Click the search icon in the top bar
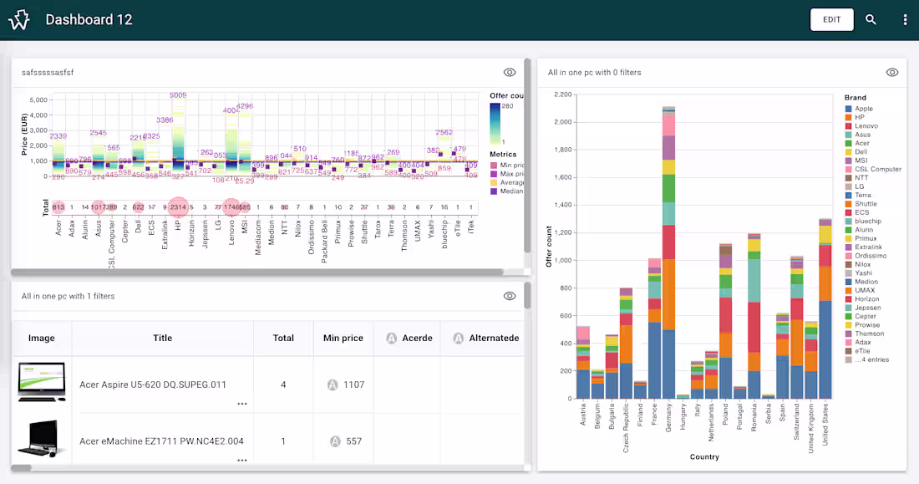The height and width of the screenshot is (484, 919). pyautogui.click(x=871, y=18)
